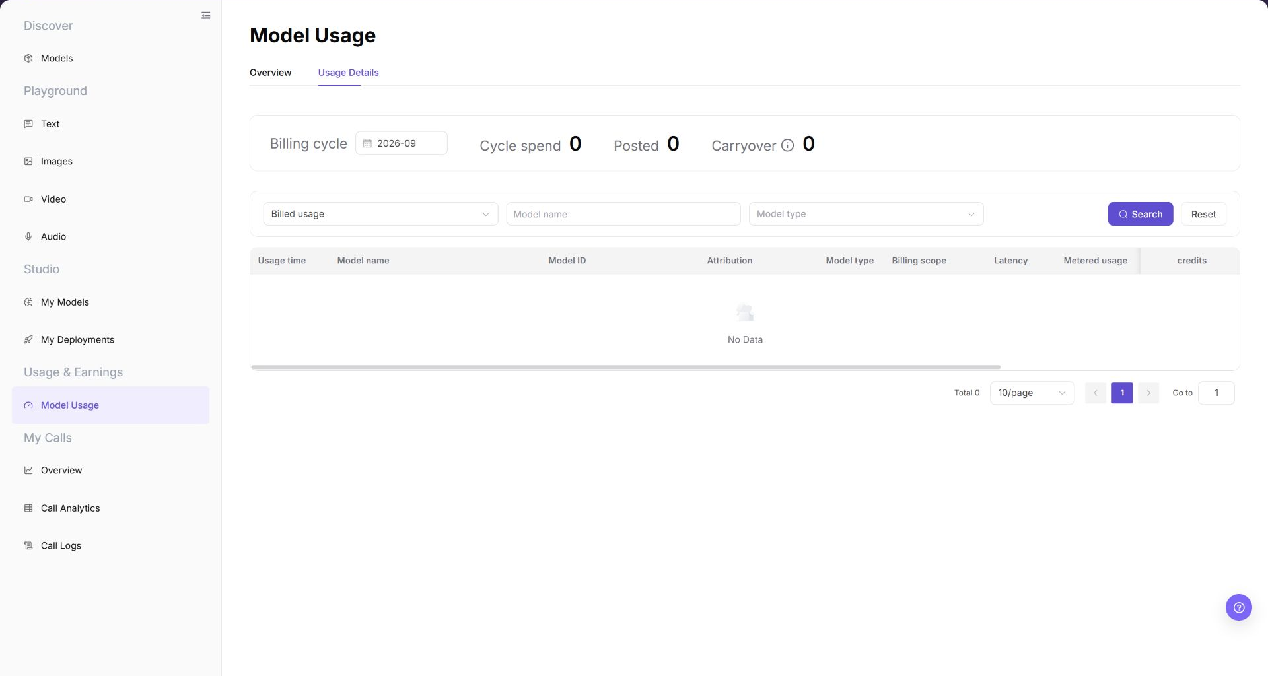Click the credits column header
Image resolution: width=1268 pixels, height=676 pixels.
point(1191,261)
